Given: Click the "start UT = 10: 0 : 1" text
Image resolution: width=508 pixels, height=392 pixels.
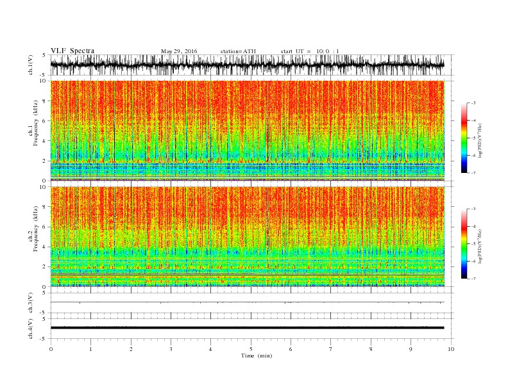Looking at the screenshot, I should pos(310,51).
